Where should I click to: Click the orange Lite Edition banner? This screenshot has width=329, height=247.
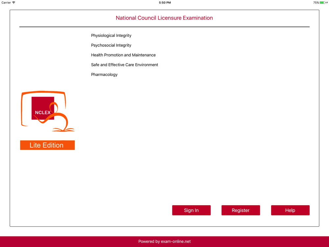[47, 145]
